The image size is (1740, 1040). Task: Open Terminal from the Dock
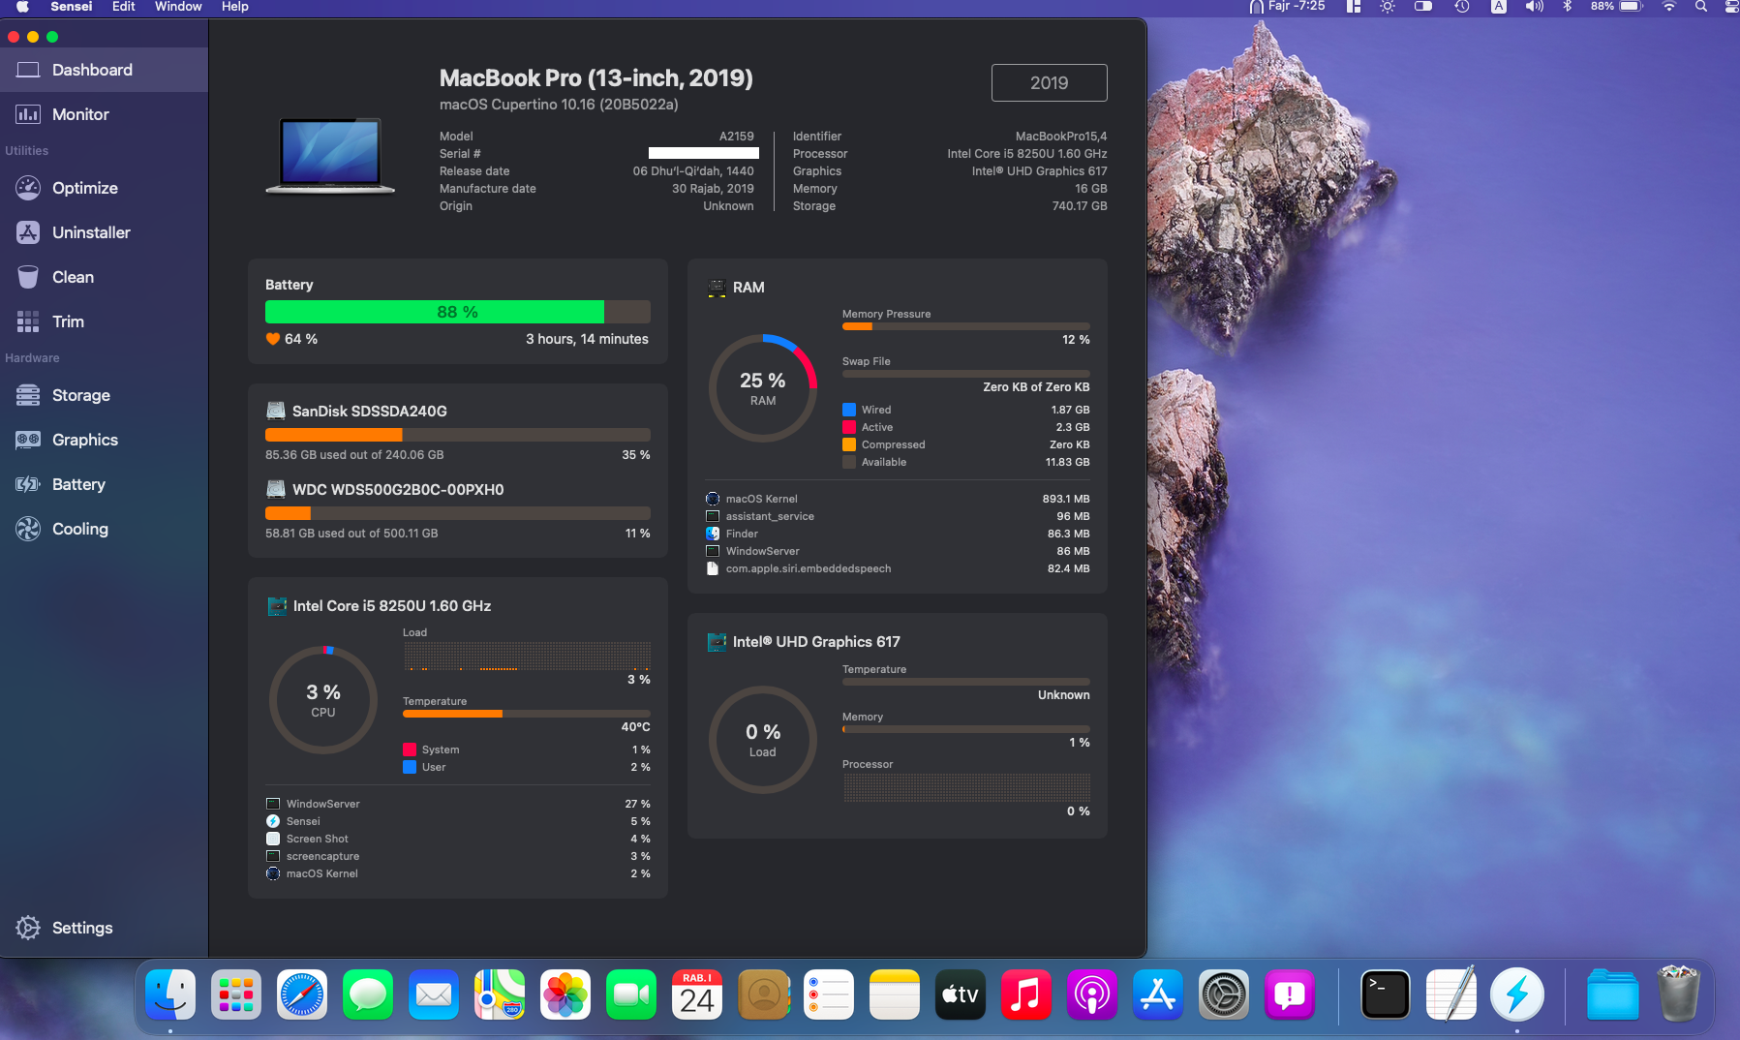pyautogui.click(x=1386, y=994)
